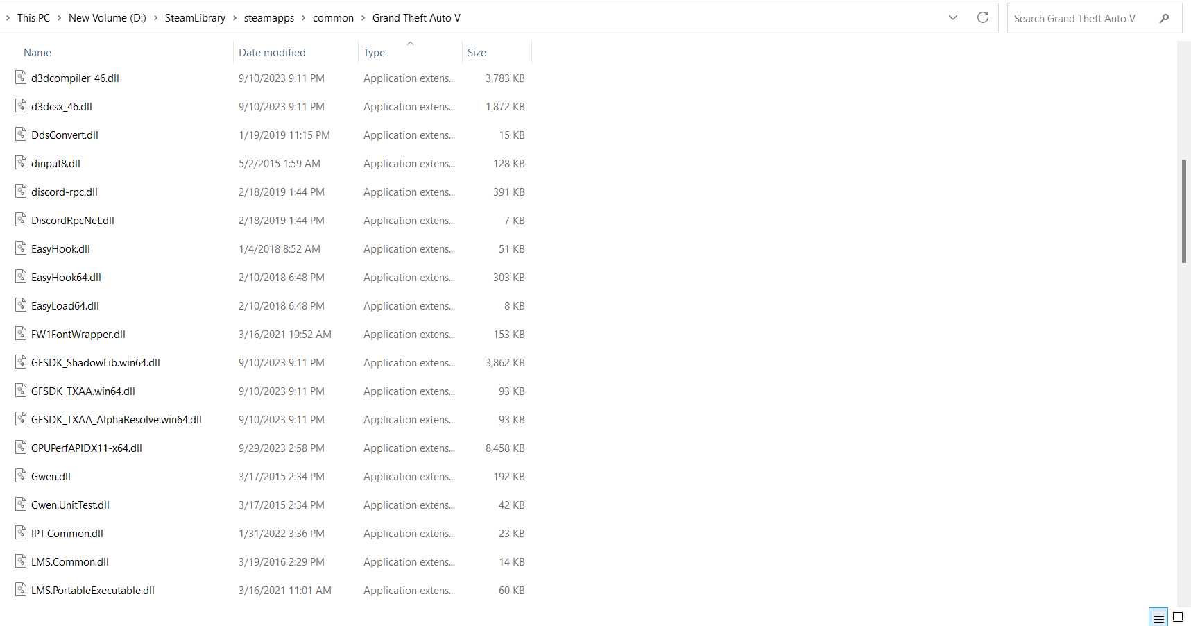Select file name Gwen.UnitTest.dll
The image size is (1191, 626).
coord(70,505)
